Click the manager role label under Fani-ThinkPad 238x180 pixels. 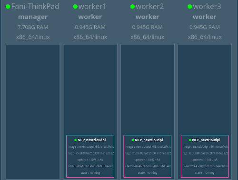coord(33,17)
